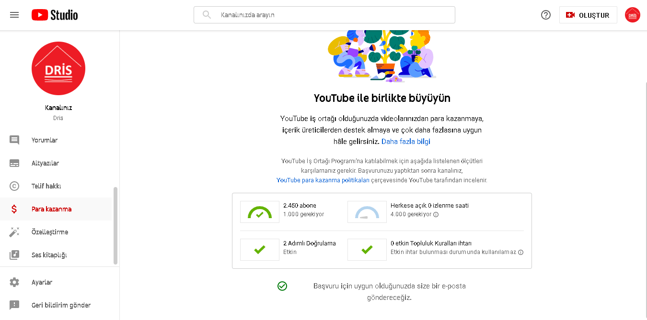Click '0 etkin Topluluk Kuralları ihtarı' text
This screenshot has width=647, height=320.
pos(431,243)
